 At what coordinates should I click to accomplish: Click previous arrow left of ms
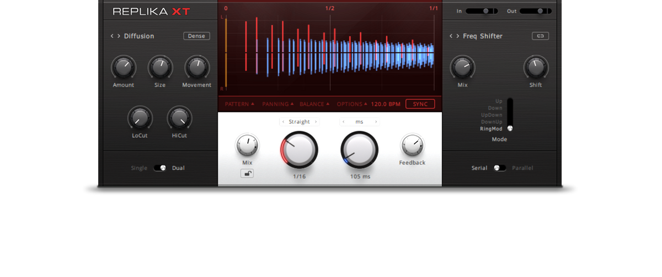point(343,122)
